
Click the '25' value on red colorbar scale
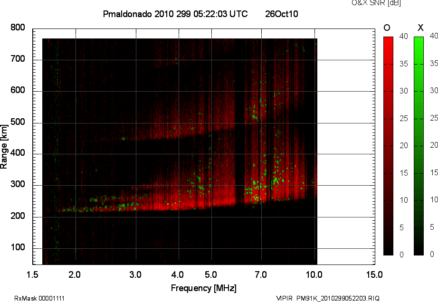[404, 119]
